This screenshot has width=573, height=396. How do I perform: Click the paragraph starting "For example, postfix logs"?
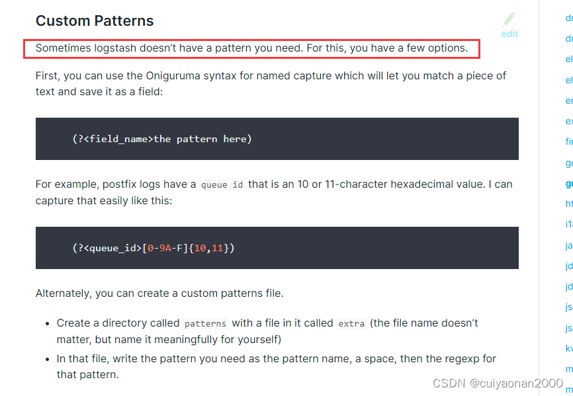[x=274, y=192]
